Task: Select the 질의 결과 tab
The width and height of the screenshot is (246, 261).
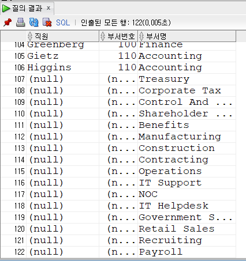Action: 27,8
